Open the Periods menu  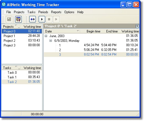point(43,12)
